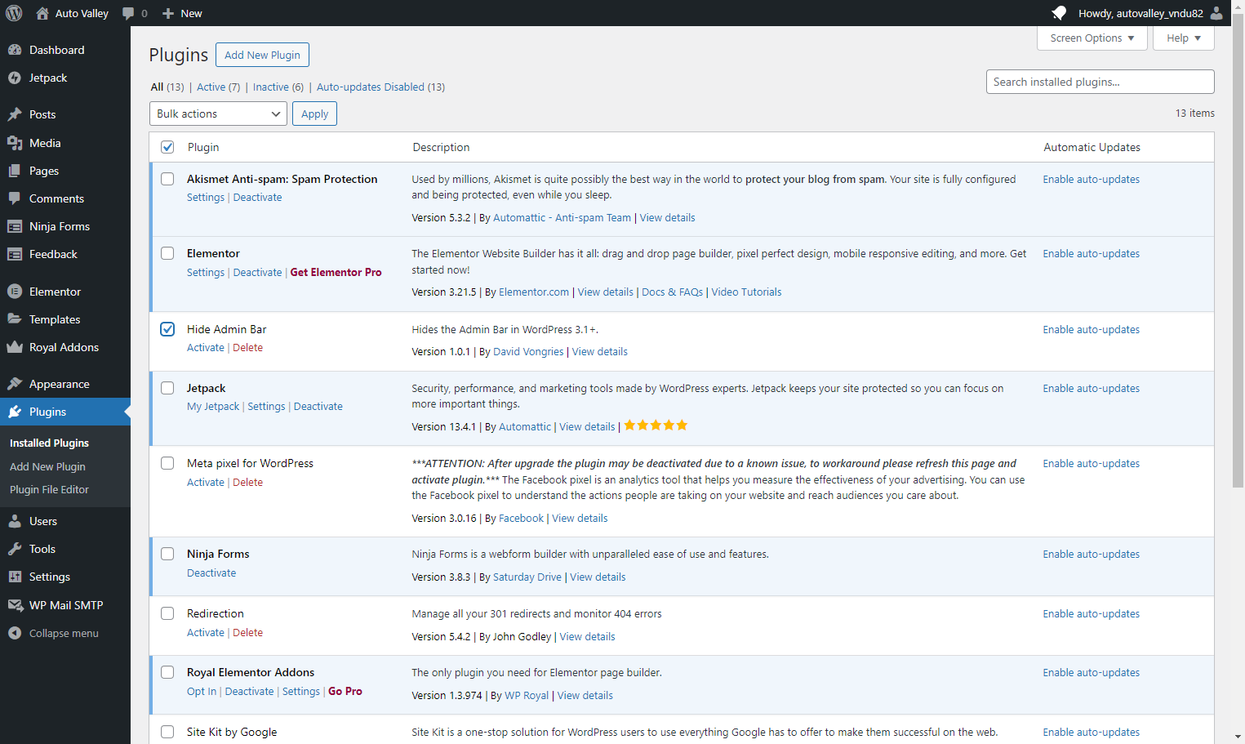Click the Media icon in sidebar
Image resolution: width=1245 pixels, height=744 pixels.
pos(15,143)
